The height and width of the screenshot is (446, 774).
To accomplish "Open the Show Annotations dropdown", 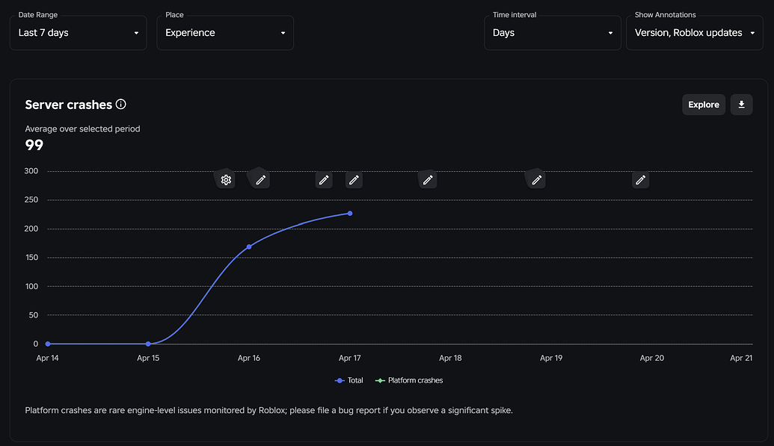I will click(x=695, y=33).
